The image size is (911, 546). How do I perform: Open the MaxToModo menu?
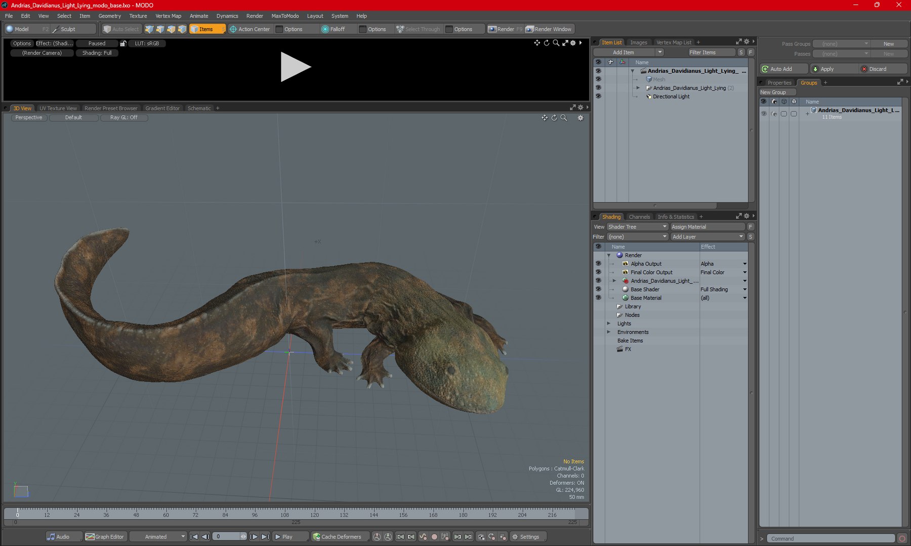pyautogui.click(x=285, y=16)
